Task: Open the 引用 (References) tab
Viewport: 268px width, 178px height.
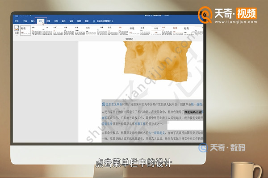Action: pos(56,21)
